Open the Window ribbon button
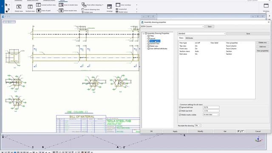 [266, 8]
